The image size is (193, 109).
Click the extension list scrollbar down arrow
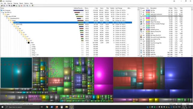pyautogui.click(x=192, y=56)
